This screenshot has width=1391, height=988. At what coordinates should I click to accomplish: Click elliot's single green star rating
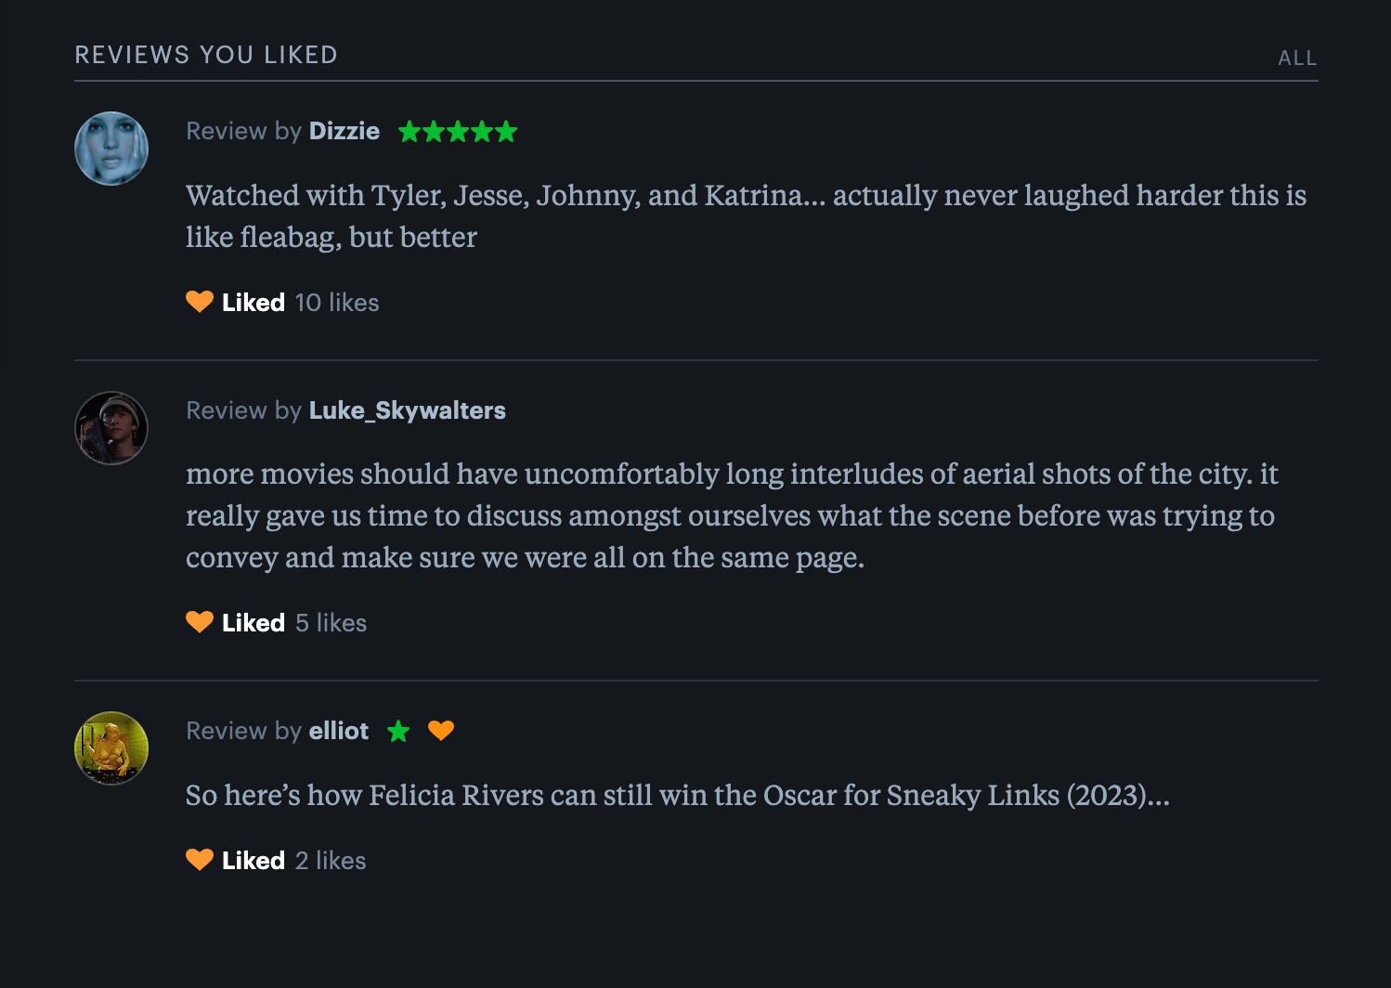[398, 731]
